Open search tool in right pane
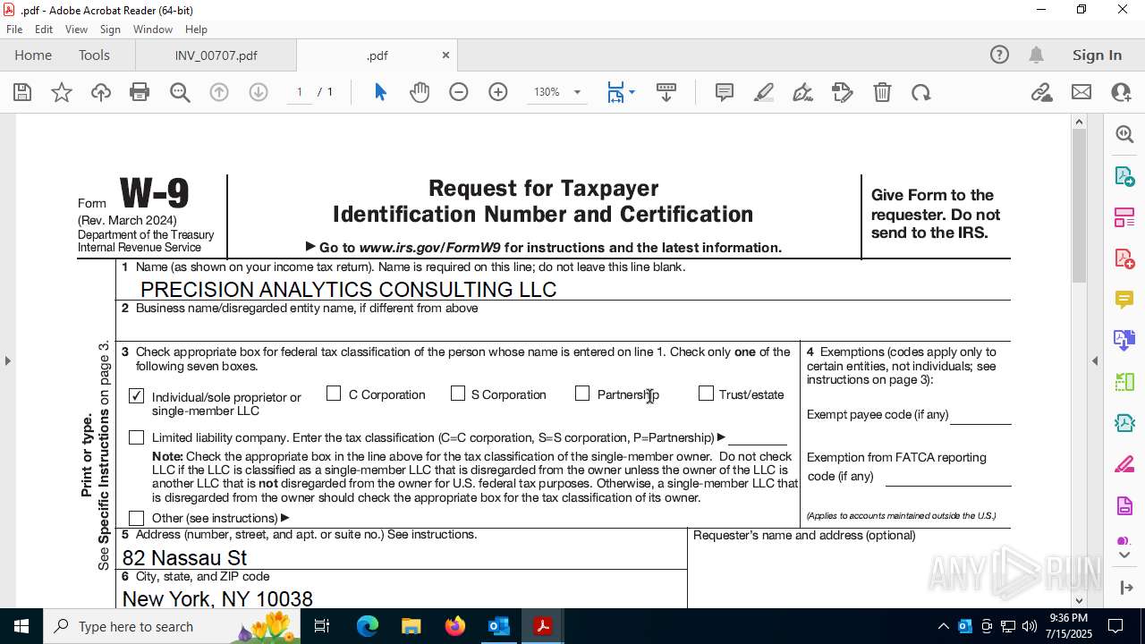 1124,134
